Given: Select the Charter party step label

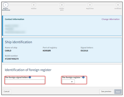Looking at the screenshot, I should coord(62,9).
